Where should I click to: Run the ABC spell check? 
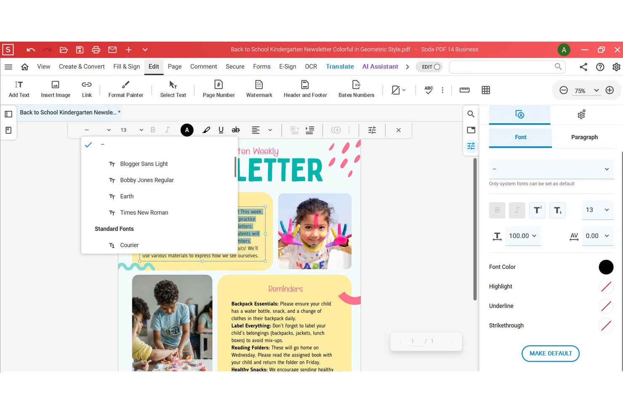click(429, 90)
